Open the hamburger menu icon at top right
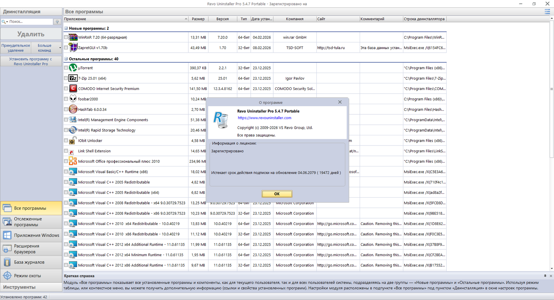This screenshot has width=554, height=300. click(547, 12)
